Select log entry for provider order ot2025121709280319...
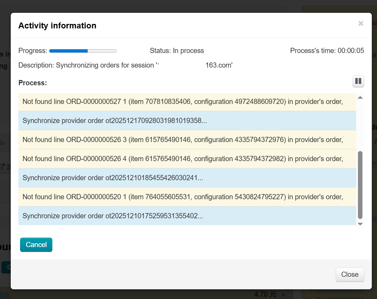The image size is (377, 299). (113, 121)
